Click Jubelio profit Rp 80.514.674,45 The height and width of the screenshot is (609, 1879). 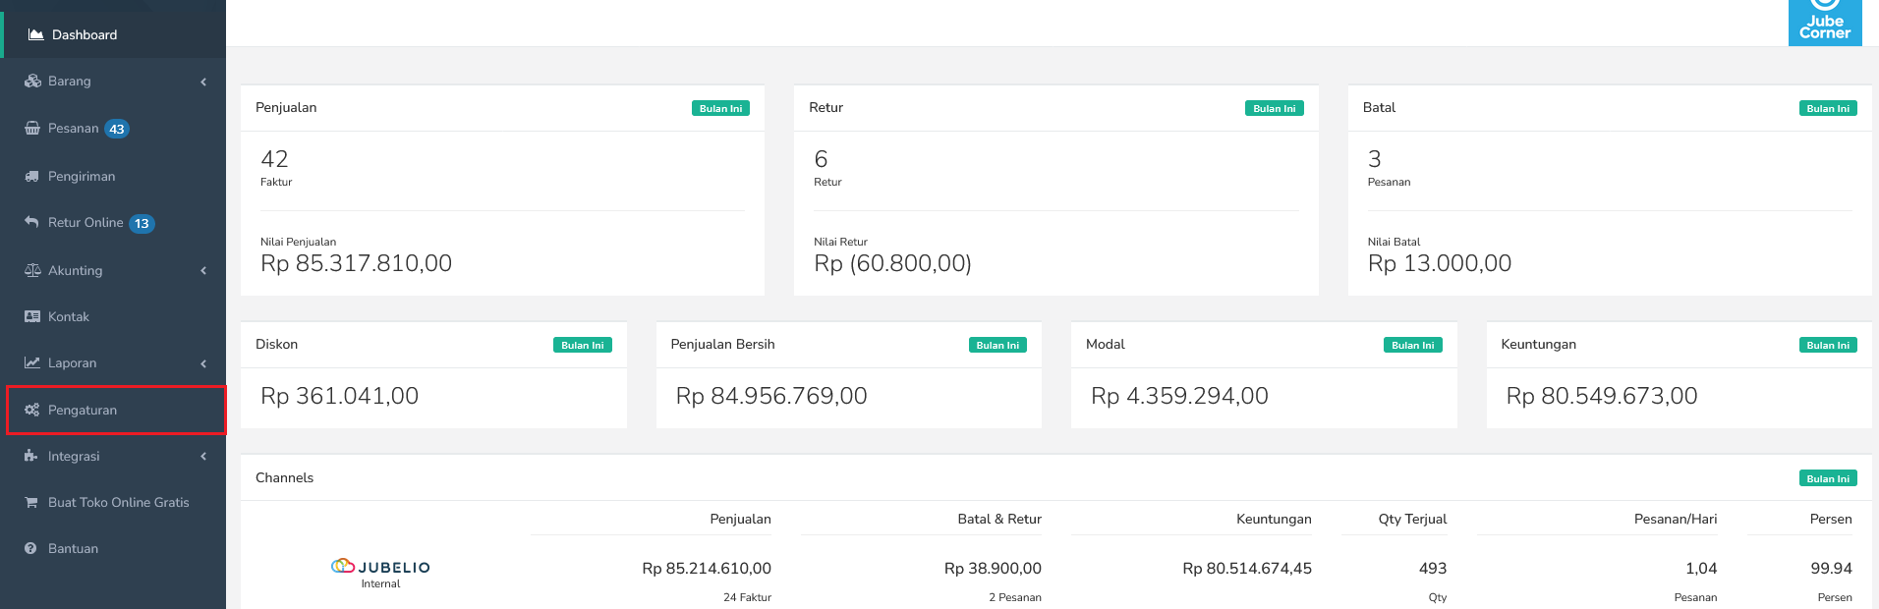[1247, 568]
